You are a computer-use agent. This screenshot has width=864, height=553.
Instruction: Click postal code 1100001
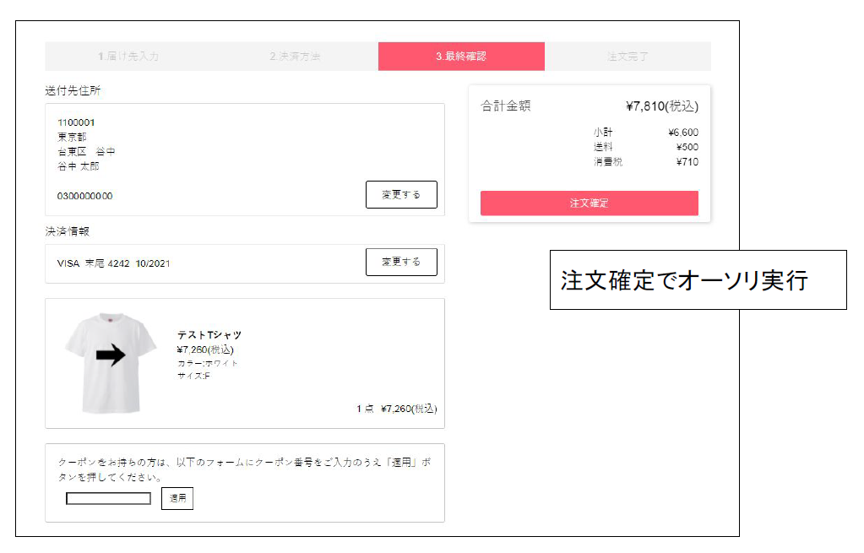(76, 122)
